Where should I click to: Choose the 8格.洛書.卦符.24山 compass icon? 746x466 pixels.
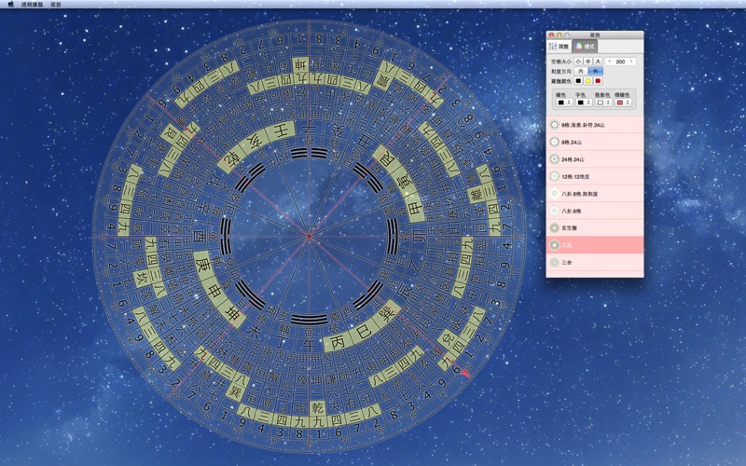tap(555, 125)
